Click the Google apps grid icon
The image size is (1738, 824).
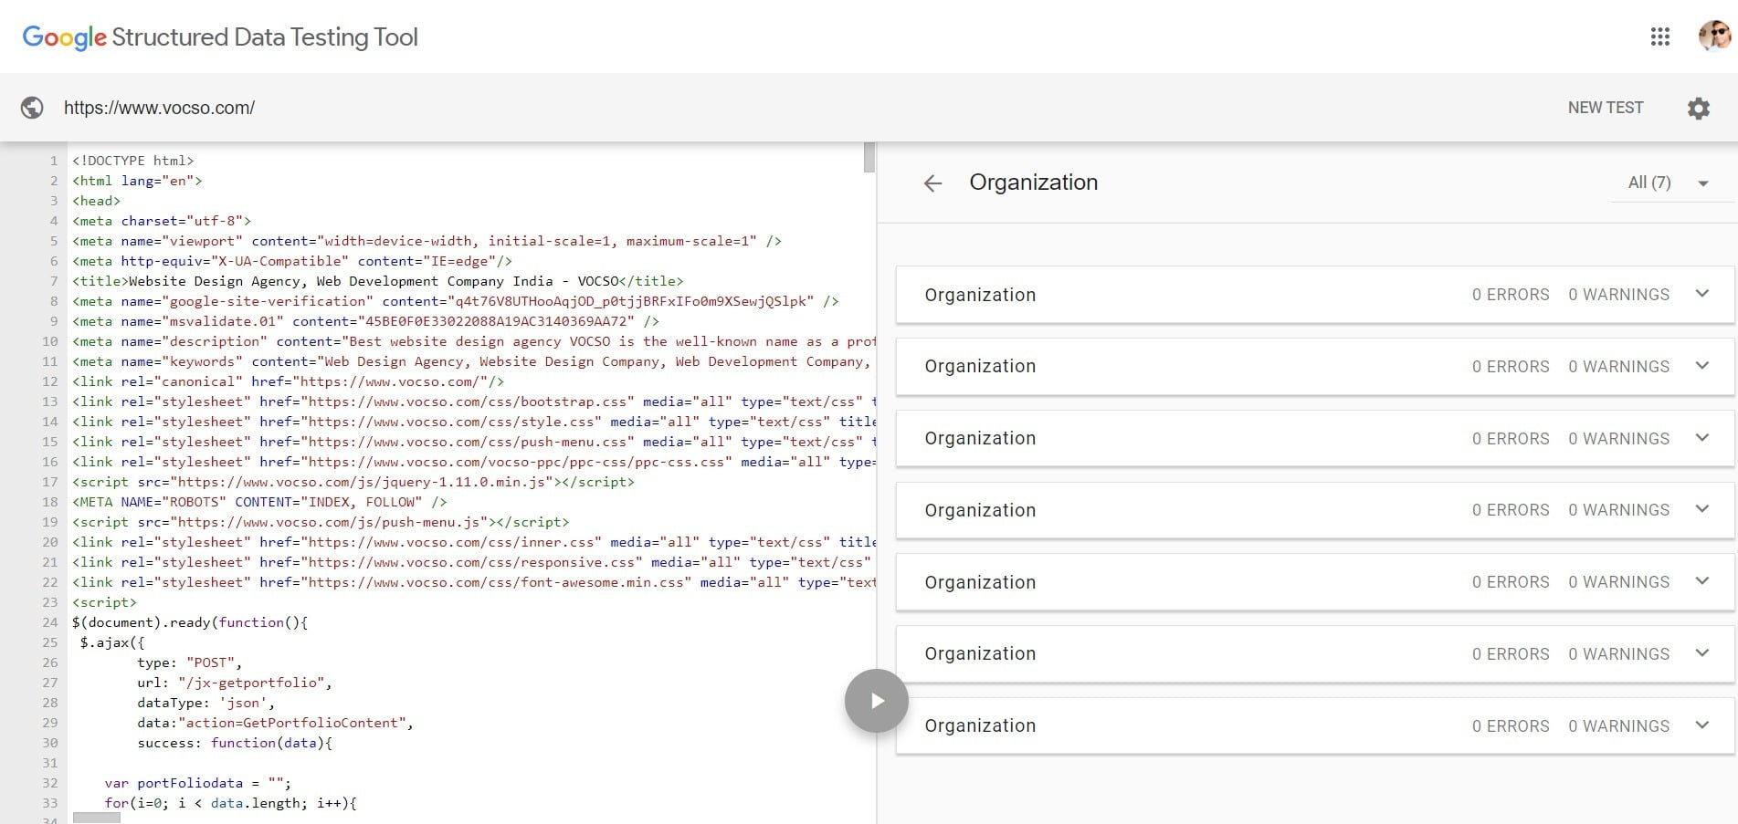point(1659,37)
